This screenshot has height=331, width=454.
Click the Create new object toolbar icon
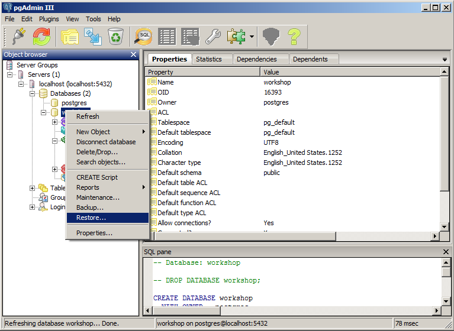[x=93, y=37]
